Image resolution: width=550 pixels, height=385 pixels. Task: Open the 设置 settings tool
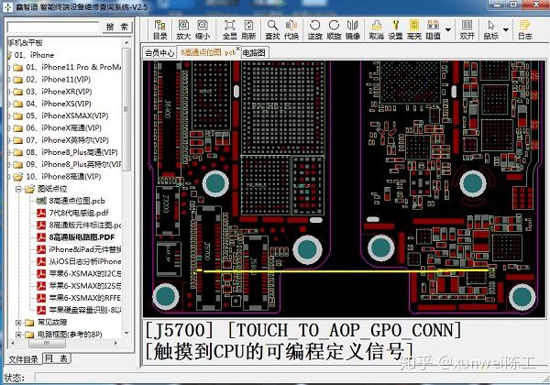pos(395,29)
